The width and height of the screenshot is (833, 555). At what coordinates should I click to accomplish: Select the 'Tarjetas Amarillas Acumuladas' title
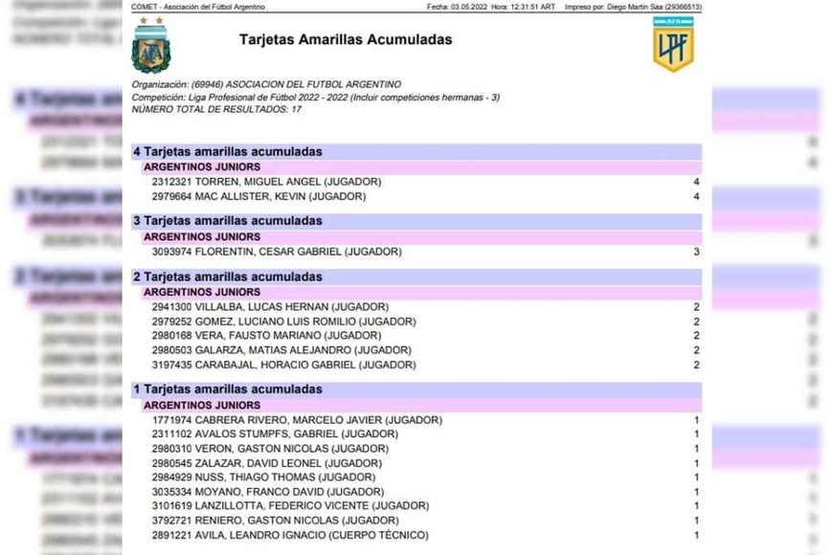coord(345,39)
